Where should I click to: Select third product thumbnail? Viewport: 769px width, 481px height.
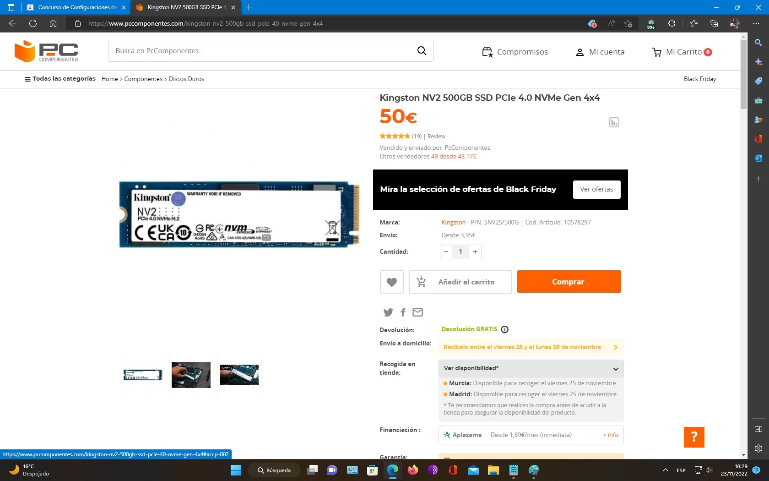pyautogui.click(x=239, y=375)
